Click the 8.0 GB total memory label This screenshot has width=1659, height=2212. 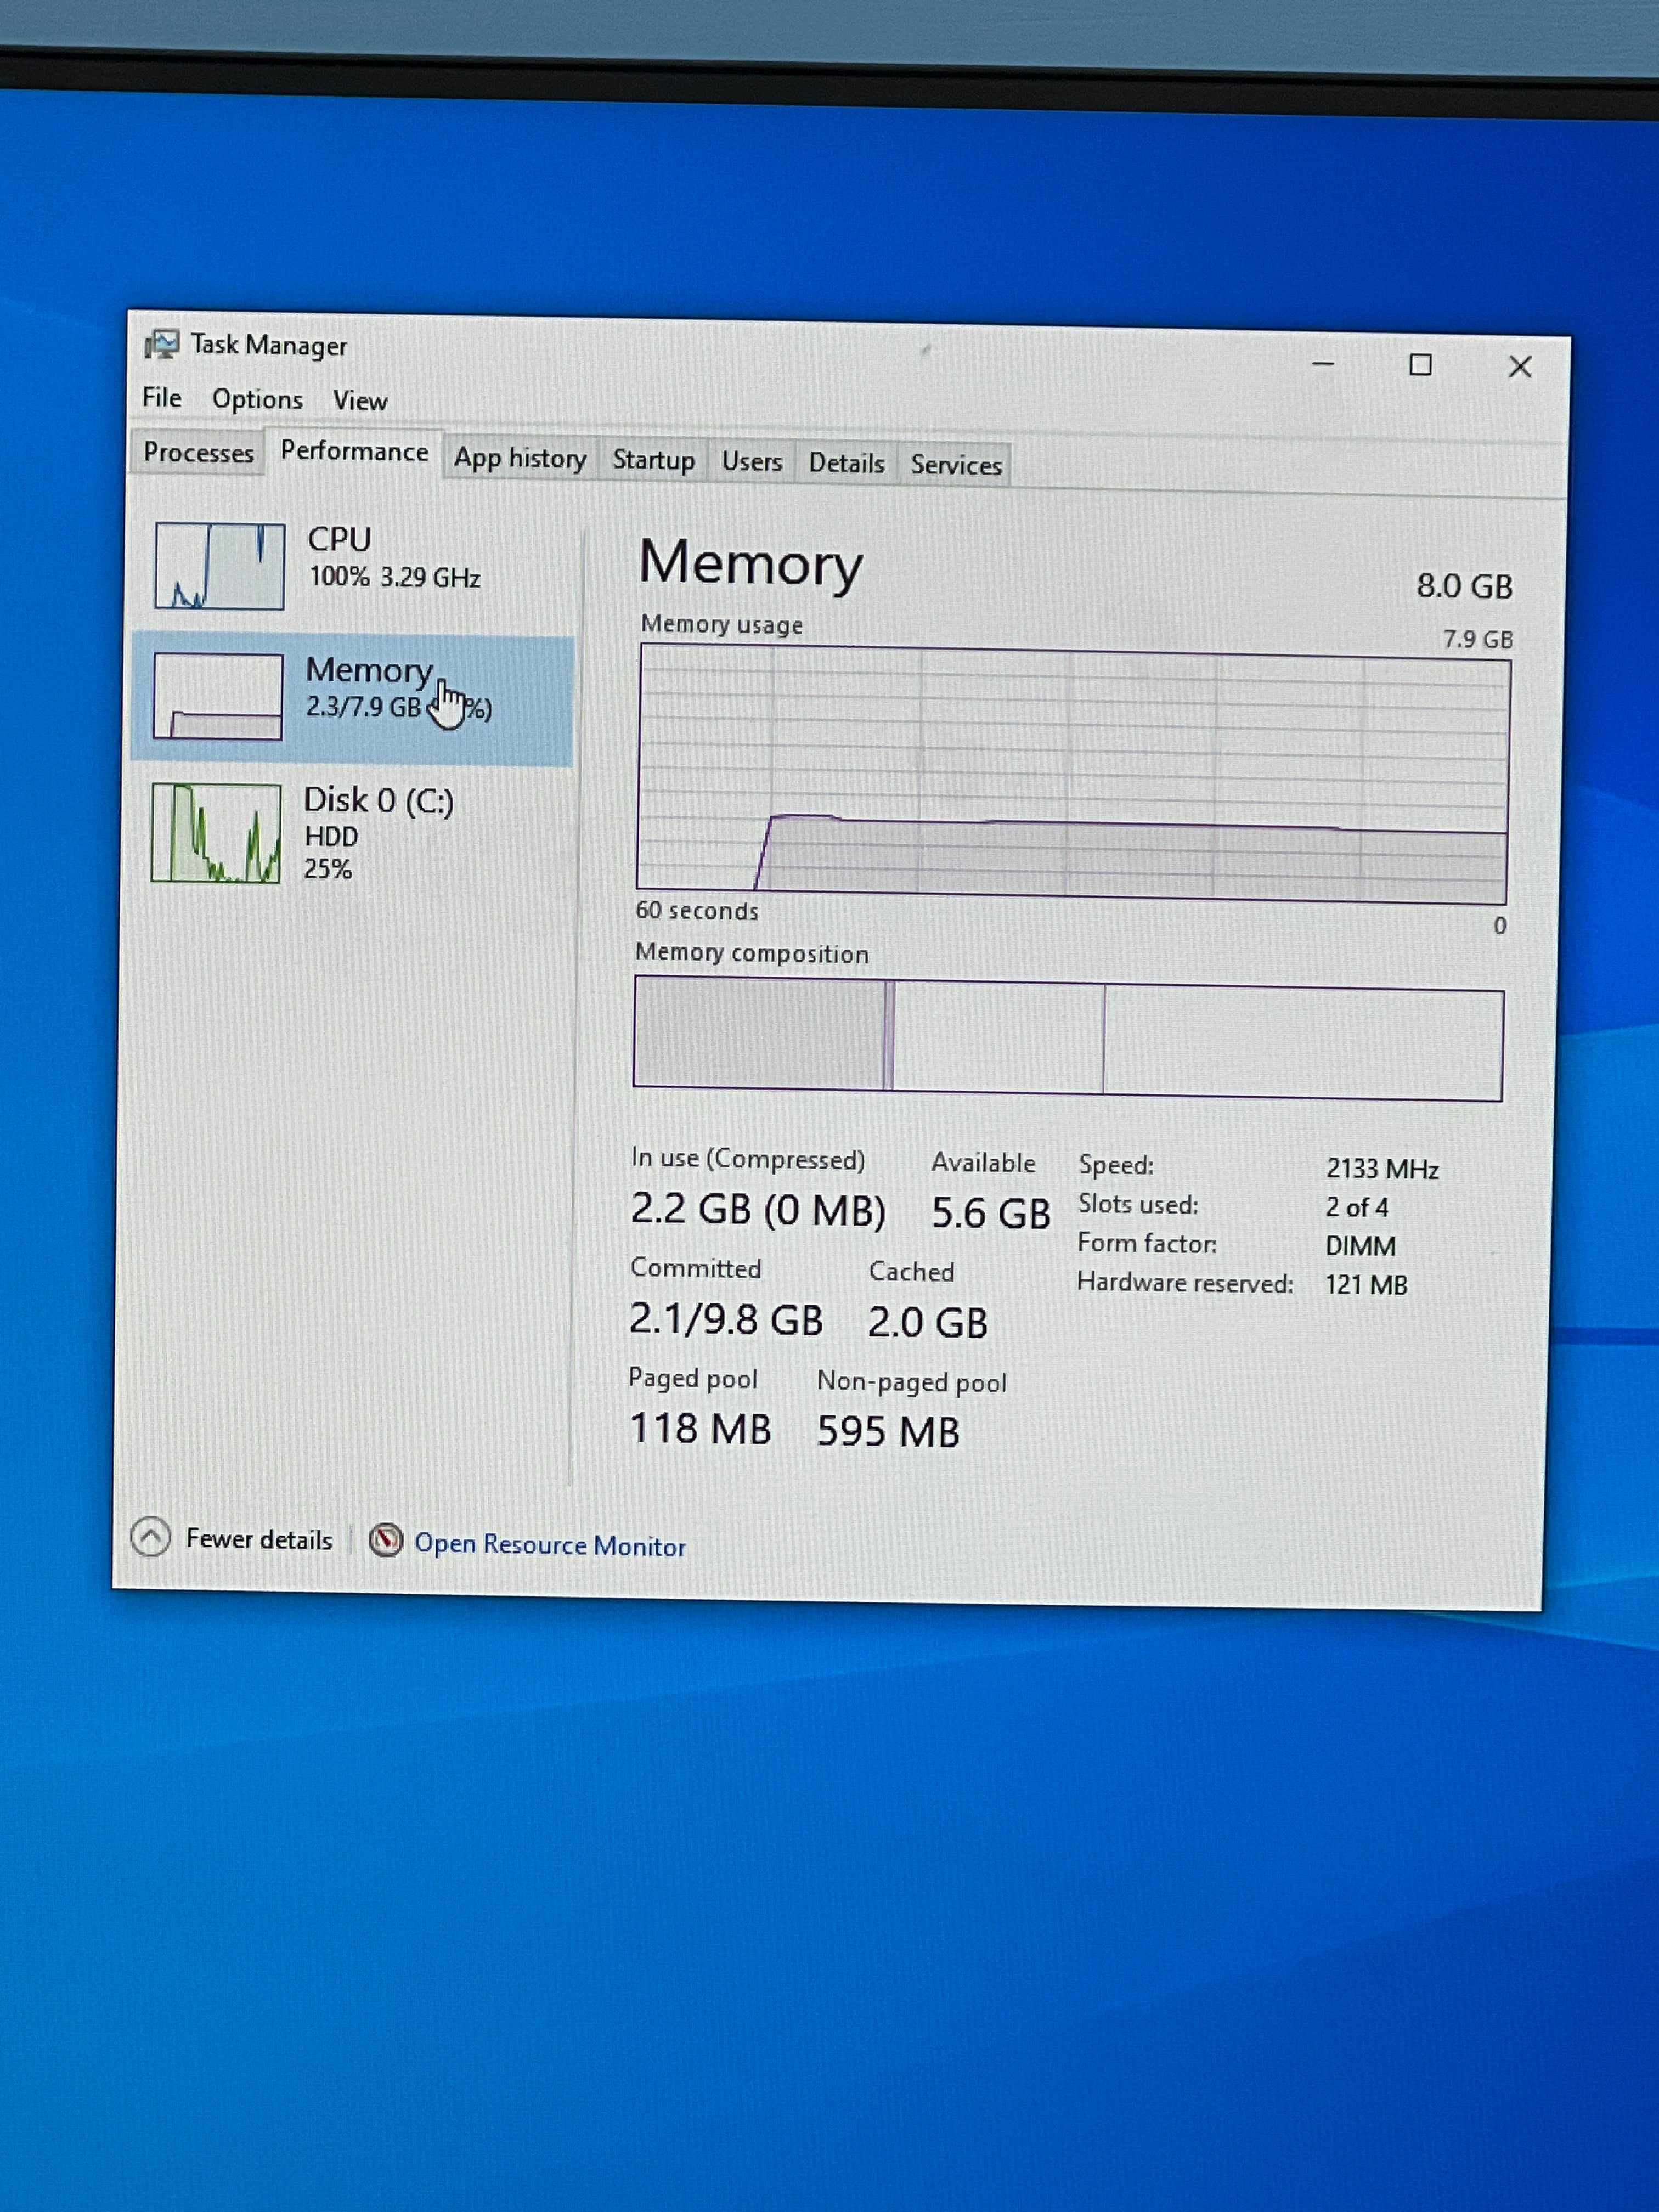coord(1464,586)
